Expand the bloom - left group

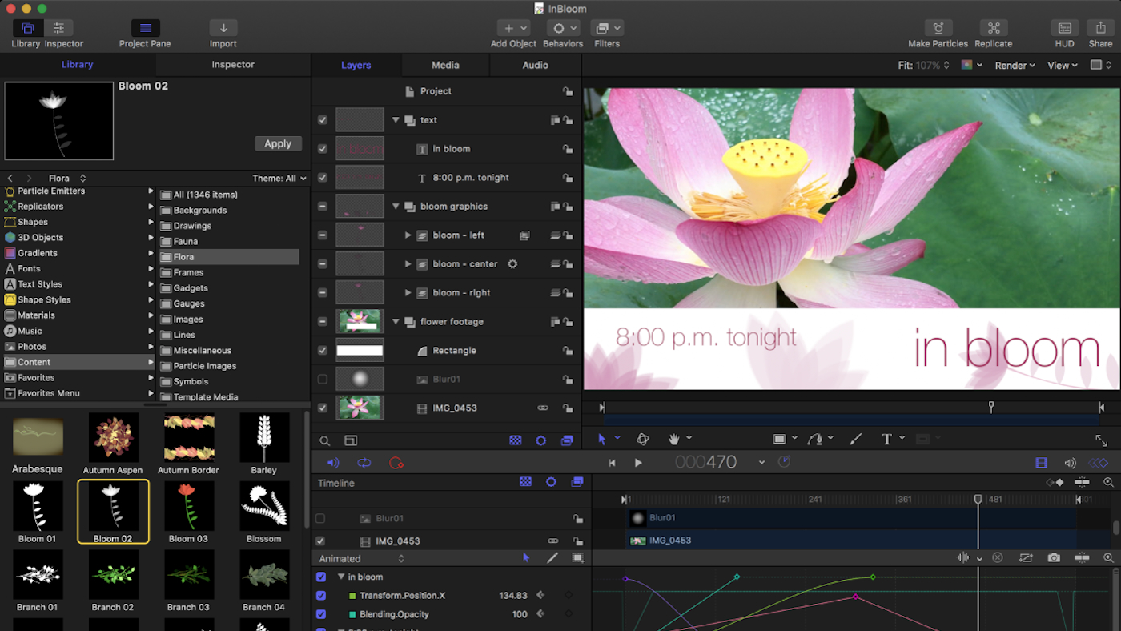point(408,235)
